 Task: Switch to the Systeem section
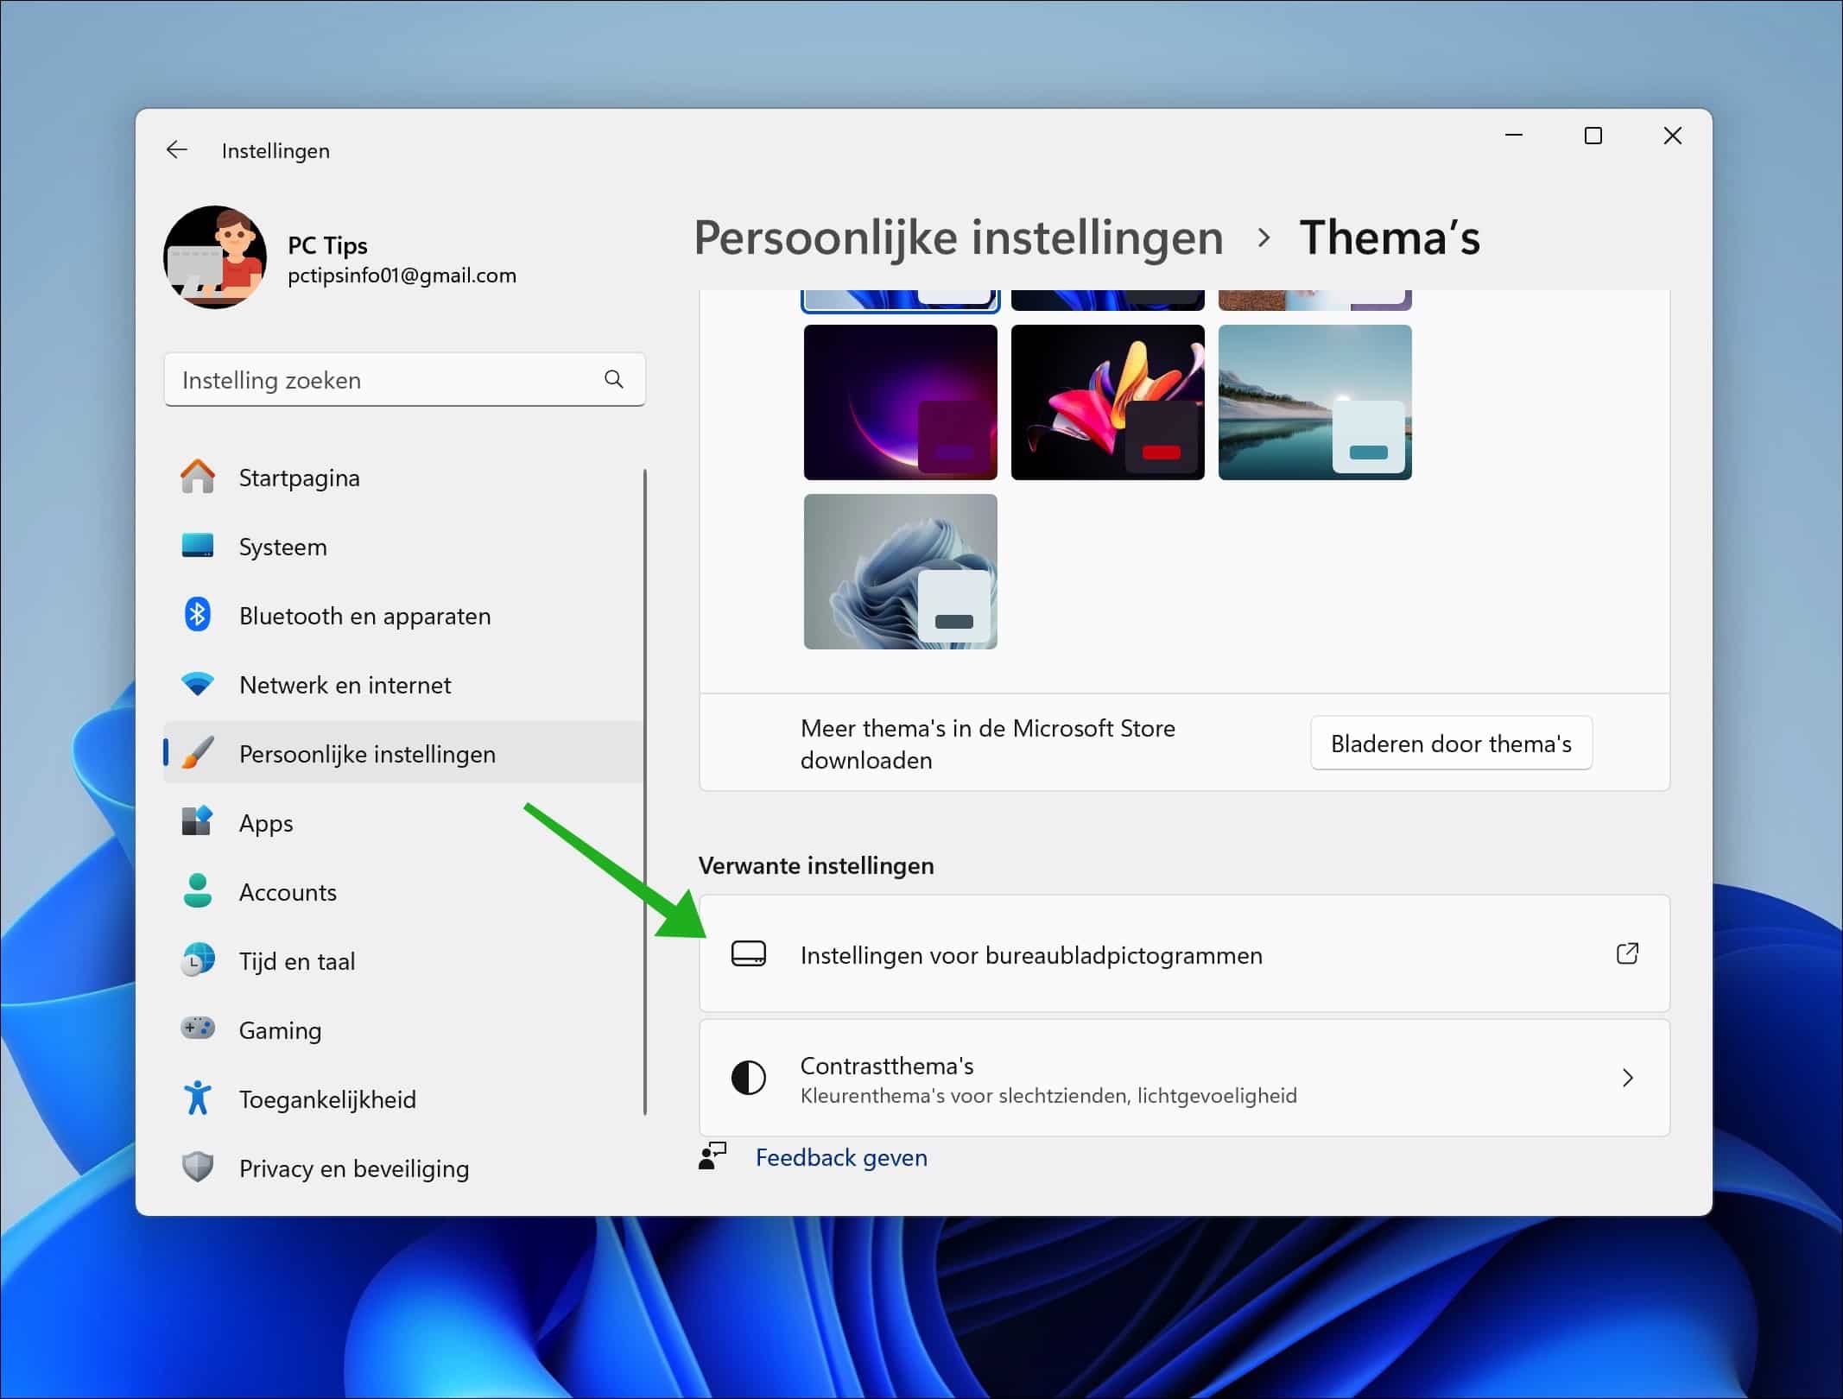(282, 546)
